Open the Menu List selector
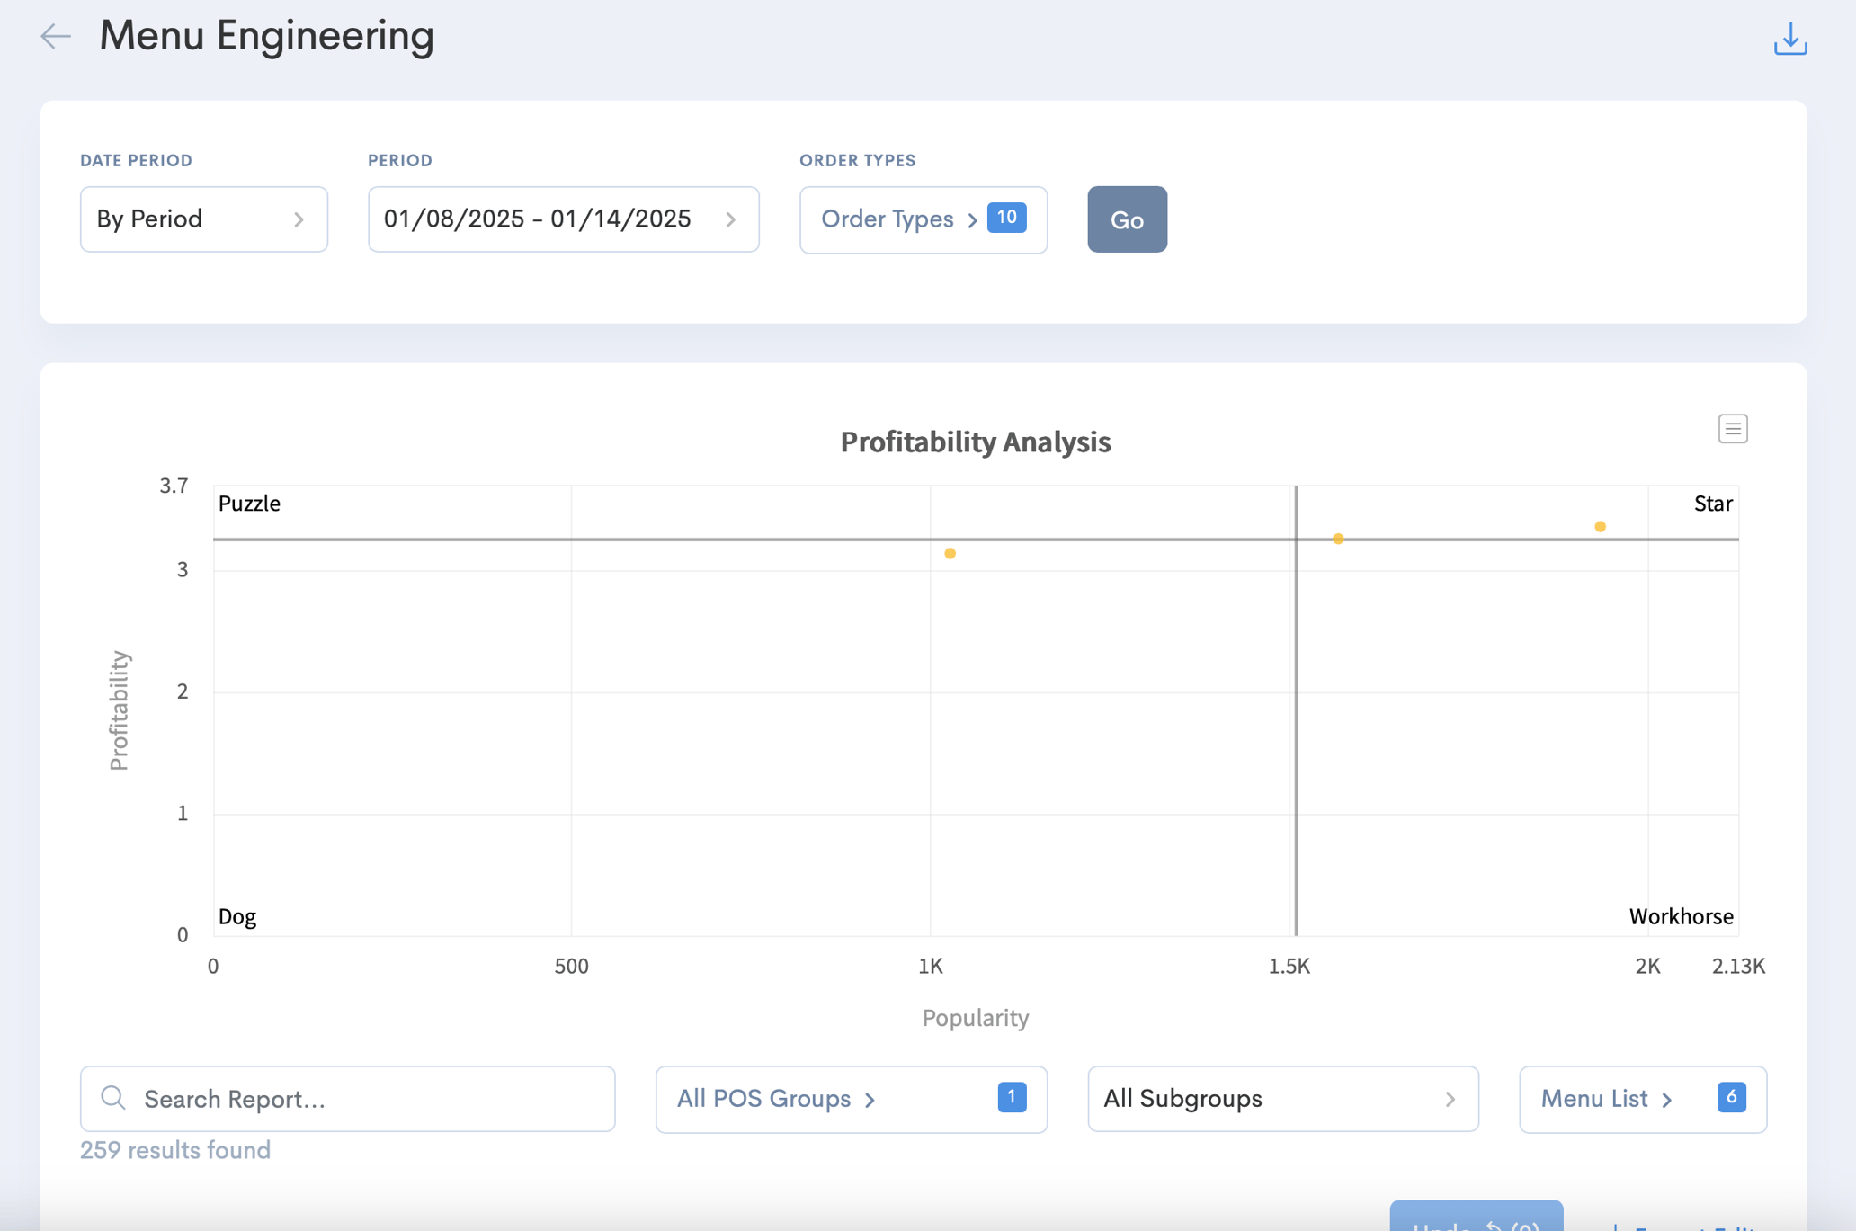Screen dimensions: 1856x1231 coord(1643,1099)
